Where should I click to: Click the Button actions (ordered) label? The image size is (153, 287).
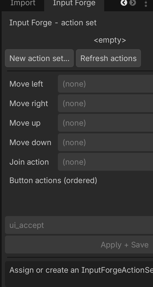click(x=53, y=180)
